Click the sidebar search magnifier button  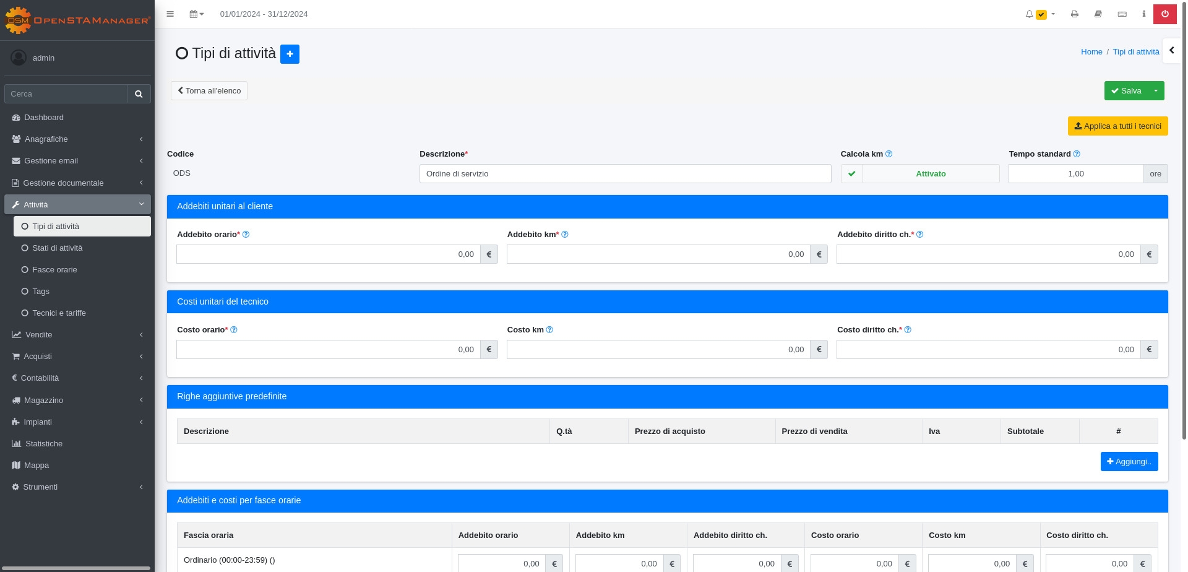139,94
